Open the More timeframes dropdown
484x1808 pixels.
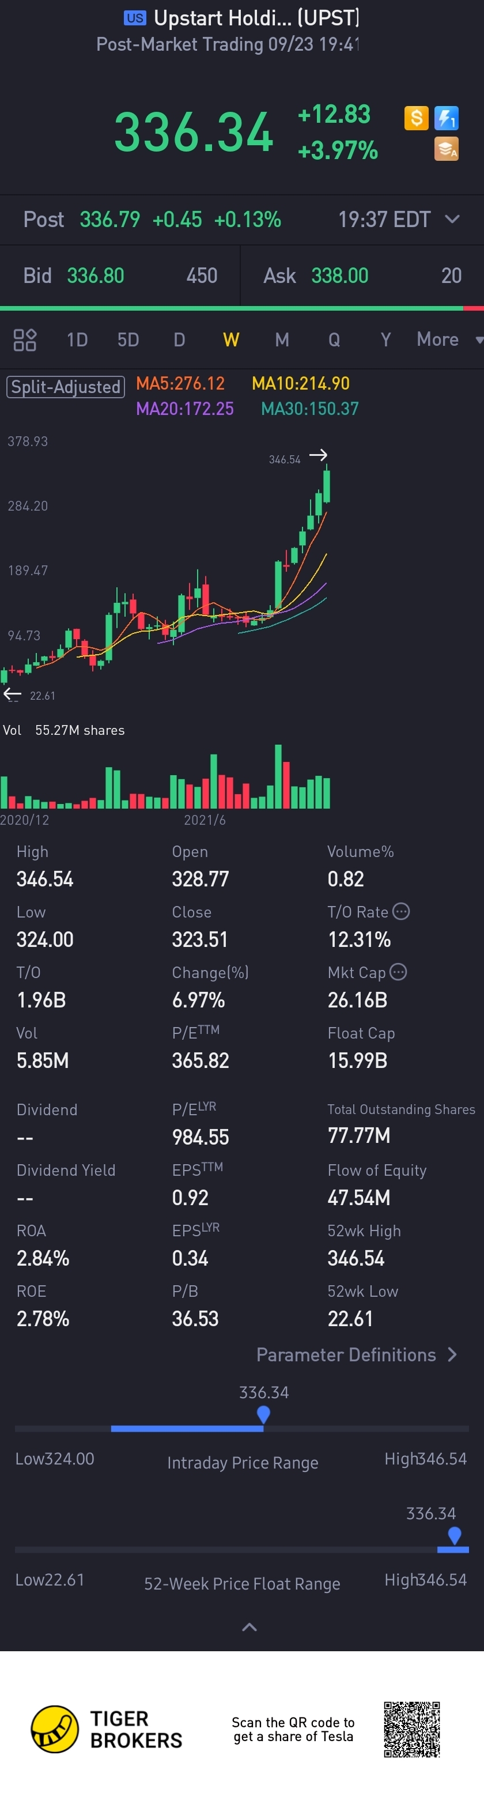tap(449, 339)
